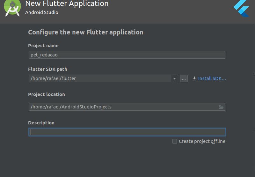Expand the Flutter SDK path dropdown arrow
Image resolution: width=255 pixels, height=177 pixels.
(x=174, y=78)
